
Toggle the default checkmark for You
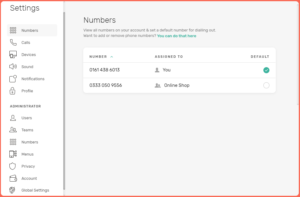266,70
